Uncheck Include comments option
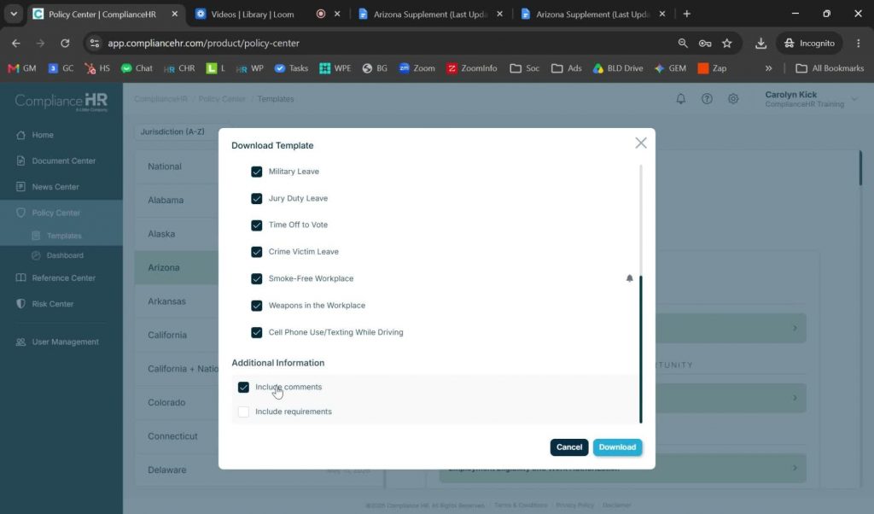This screenshot has height=514, width=874. tap(243, 387)
